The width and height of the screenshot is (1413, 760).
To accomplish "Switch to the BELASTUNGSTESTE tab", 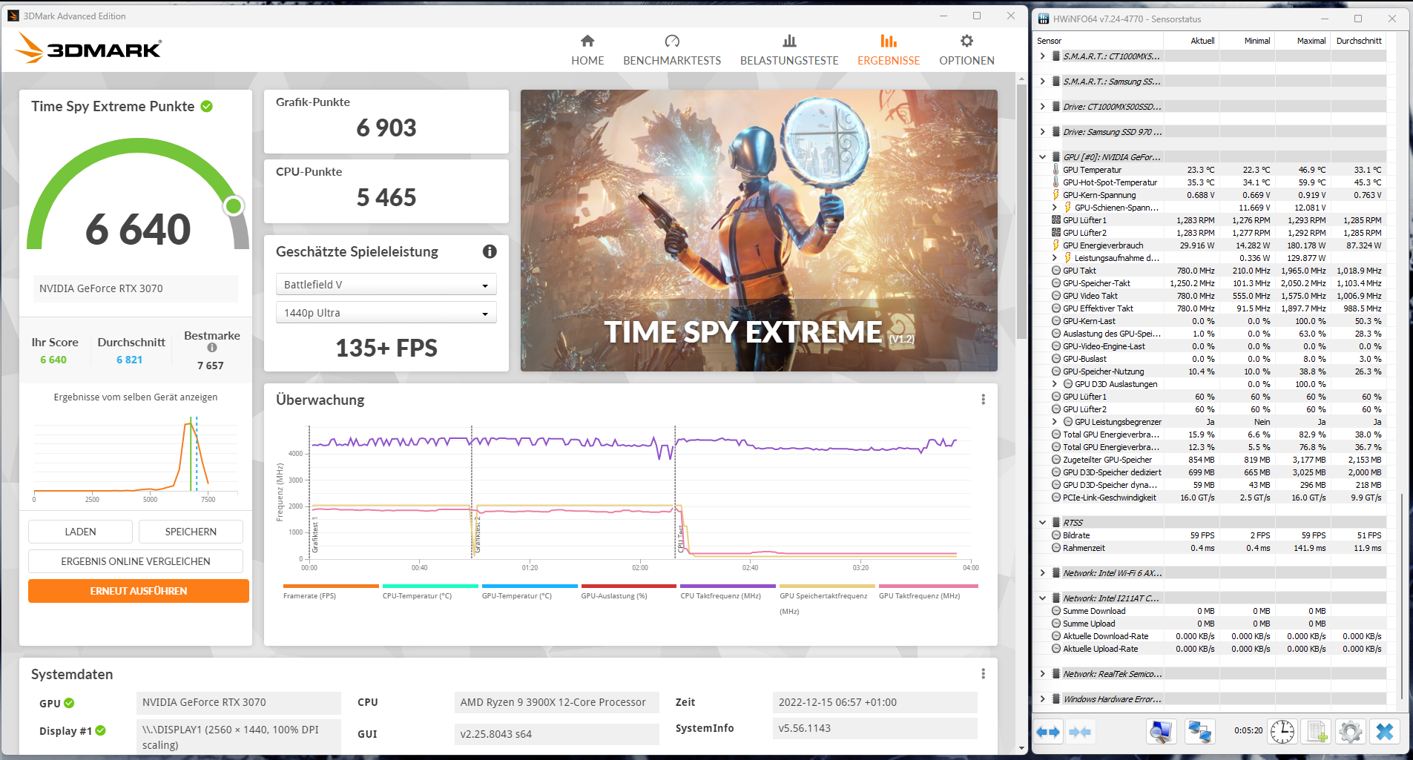I will (x=789, y=50).
